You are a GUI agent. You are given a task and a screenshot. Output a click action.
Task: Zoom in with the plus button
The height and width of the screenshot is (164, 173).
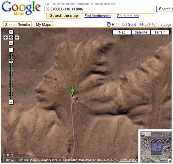point(11,50)
